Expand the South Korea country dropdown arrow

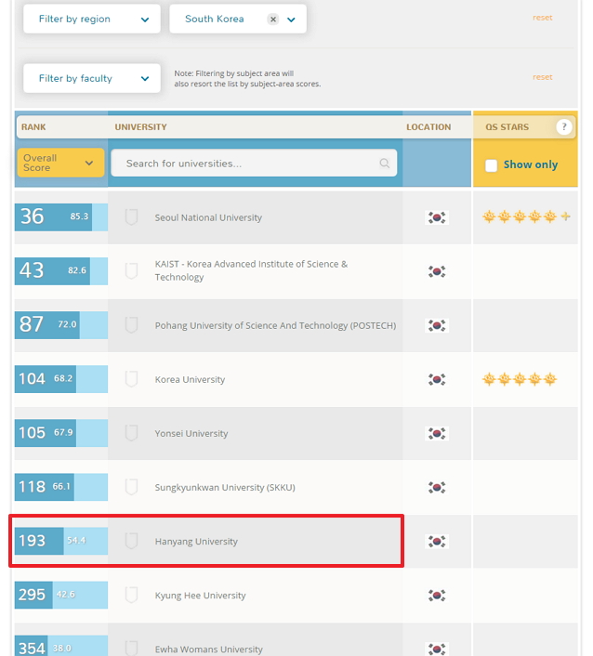(x=291, y=20)
